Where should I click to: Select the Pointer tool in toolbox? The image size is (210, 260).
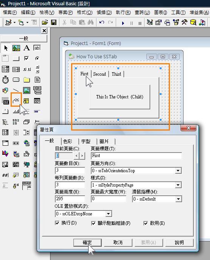point(6,48)
